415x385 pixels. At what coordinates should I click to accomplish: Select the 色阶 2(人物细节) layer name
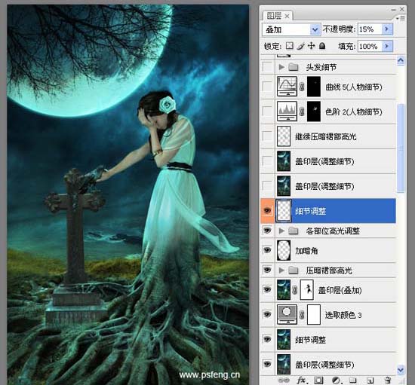click(354, 112)
